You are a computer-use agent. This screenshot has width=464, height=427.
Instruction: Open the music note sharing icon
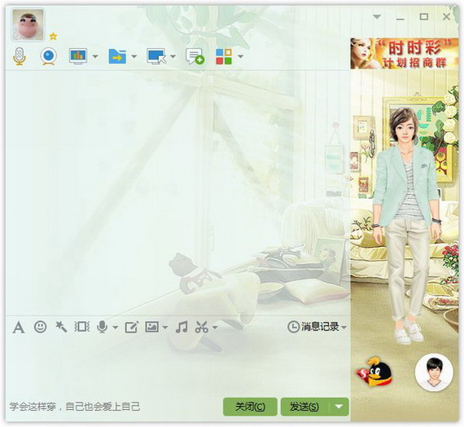click(182, 327)
